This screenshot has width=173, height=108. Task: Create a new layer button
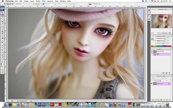pos(167,100)
